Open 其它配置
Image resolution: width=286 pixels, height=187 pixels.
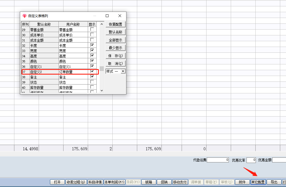pyautogui.click(x=258, y=182)
